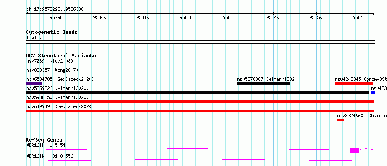Open the nsv6584785 (Sedlazeck2020) label
The image size is (387, 166).
tap(60, 79)
